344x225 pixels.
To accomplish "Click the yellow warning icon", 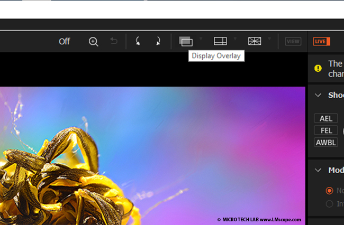I will click(318, 68).
